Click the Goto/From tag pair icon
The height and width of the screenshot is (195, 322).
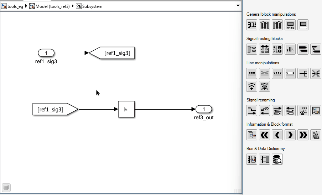303,49
